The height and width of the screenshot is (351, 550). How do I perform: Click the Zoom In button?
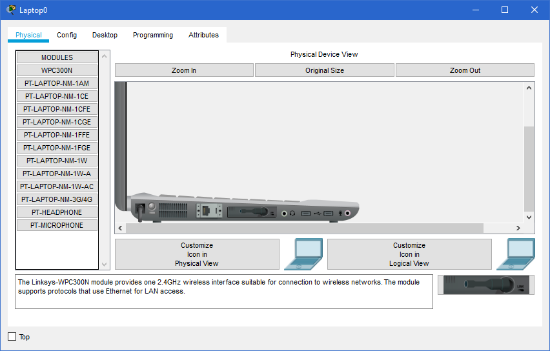pyautogui.click(x=184, y=70)
